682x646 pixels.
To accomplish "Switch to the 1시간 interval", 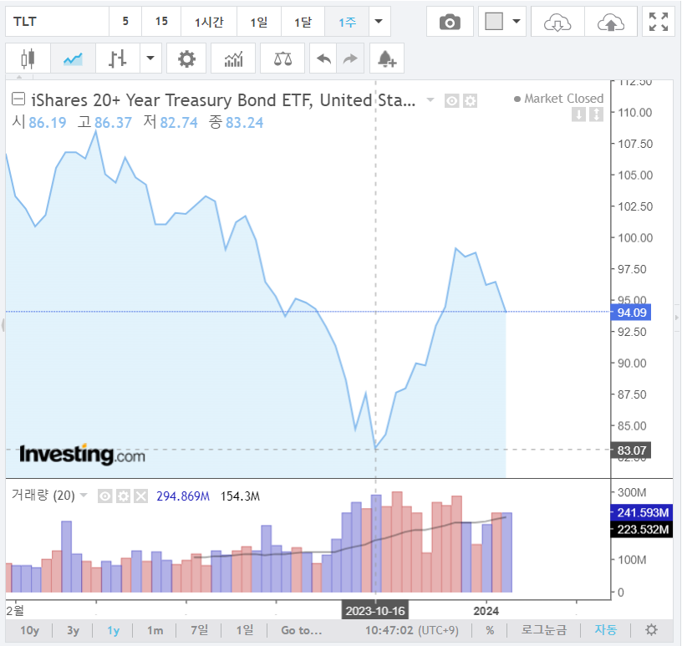I will point(209,22).
